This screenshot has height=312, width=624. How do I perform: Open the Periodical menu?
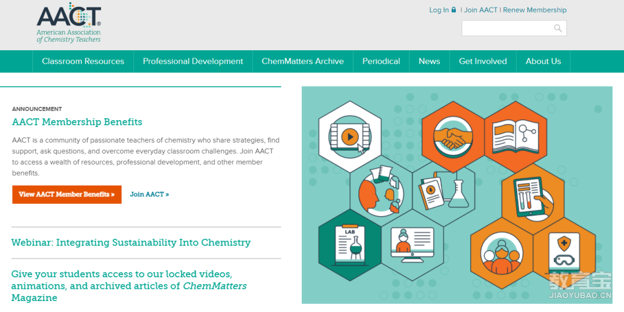381,61
